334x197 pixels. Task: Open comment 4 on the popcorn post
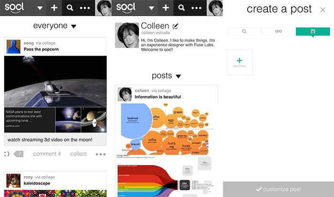click(47, 154)
